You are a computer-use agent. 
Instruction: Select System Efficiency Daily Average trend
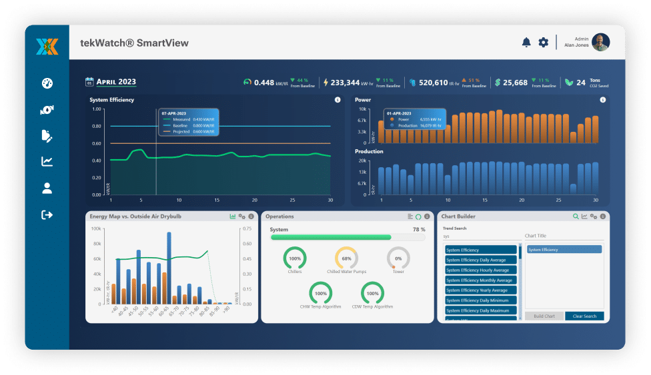[x=481, y=260]
